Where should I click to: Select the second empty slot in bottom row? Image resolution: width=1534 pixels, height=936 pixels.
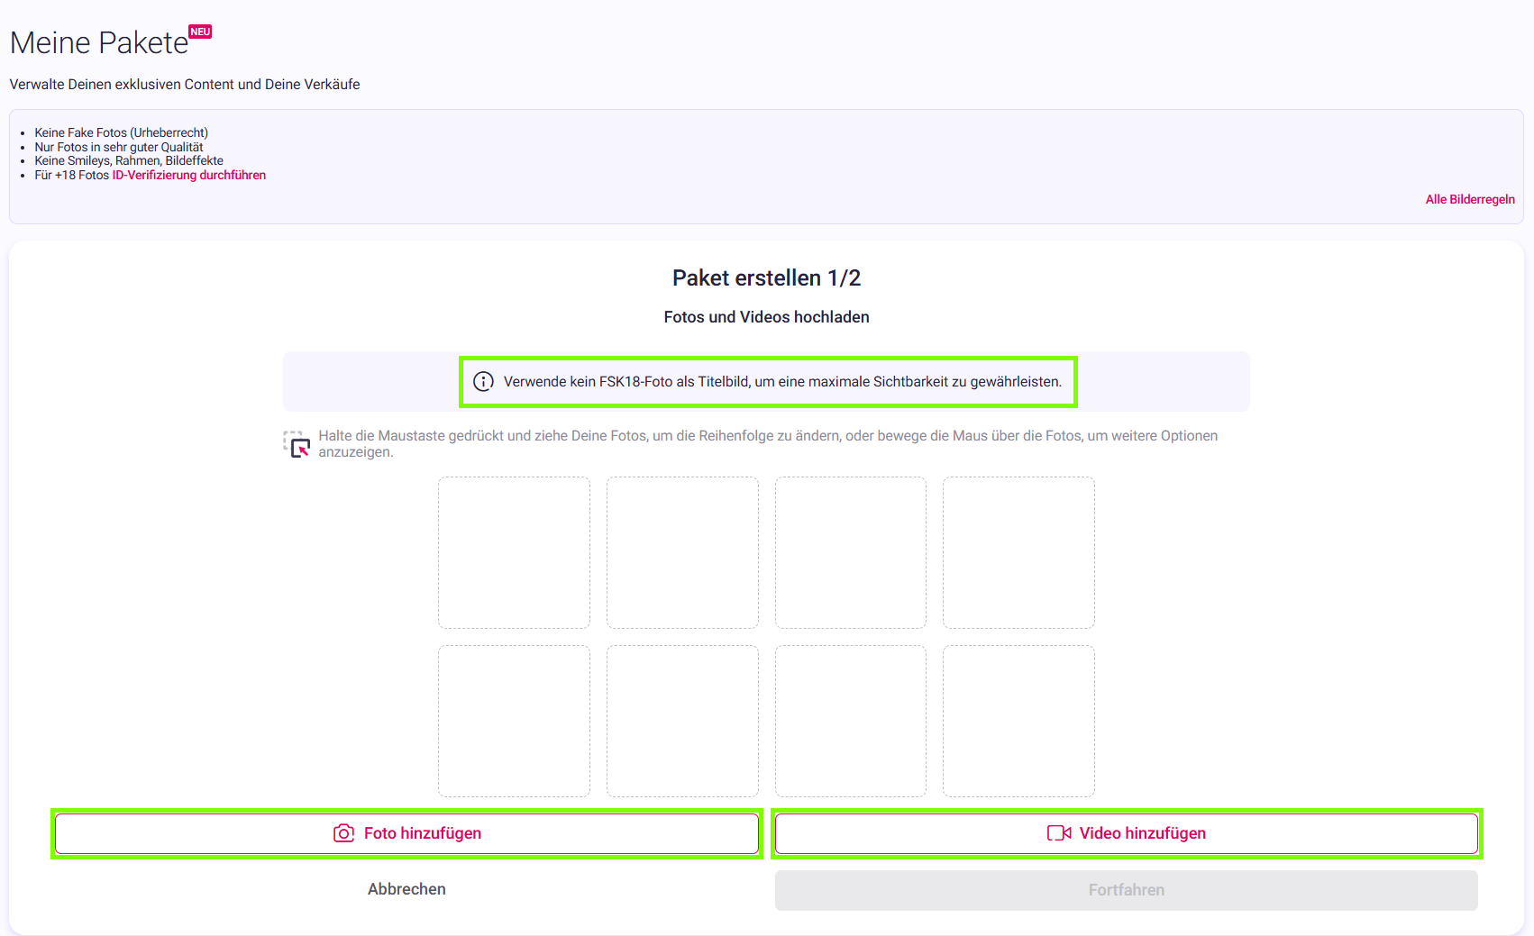coord(682,722)
